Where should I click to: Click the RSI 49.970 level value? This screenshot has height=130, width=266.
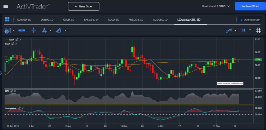point(258,97)
